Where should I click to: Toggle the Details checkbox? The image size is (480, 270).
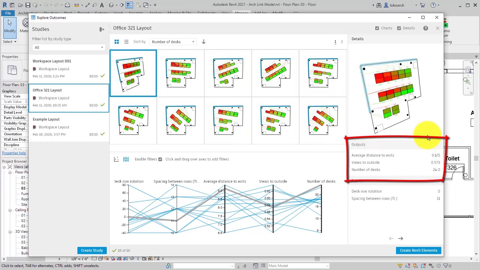399,28
